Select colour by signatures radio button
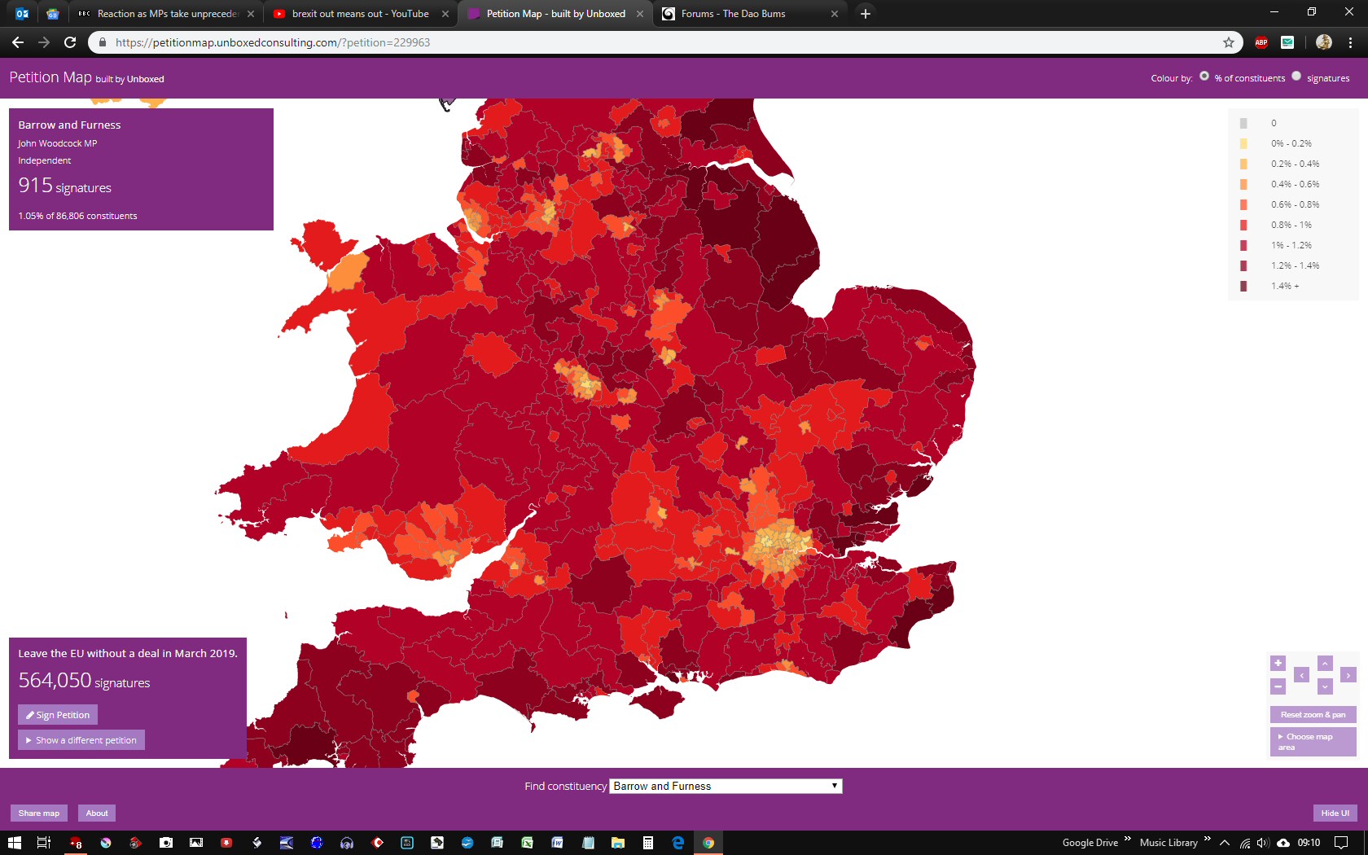1368x855 pixels. pos(1296,77)
